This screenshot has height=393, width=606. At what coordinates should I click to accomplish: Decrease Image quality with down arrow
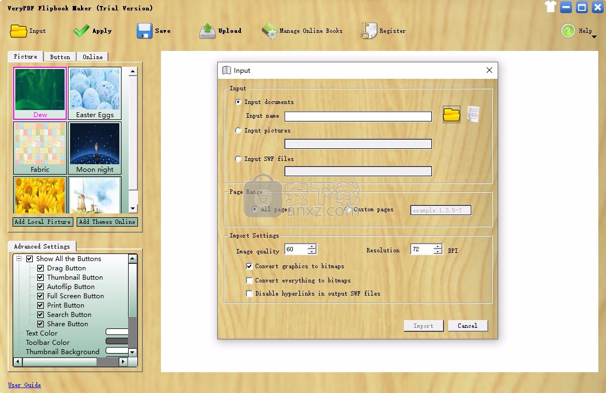pos(312,252)
